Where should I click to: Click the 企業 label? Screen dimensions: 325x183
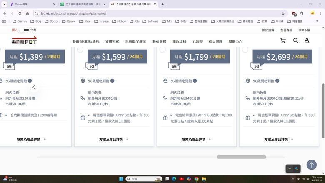(x=33, y=30)
